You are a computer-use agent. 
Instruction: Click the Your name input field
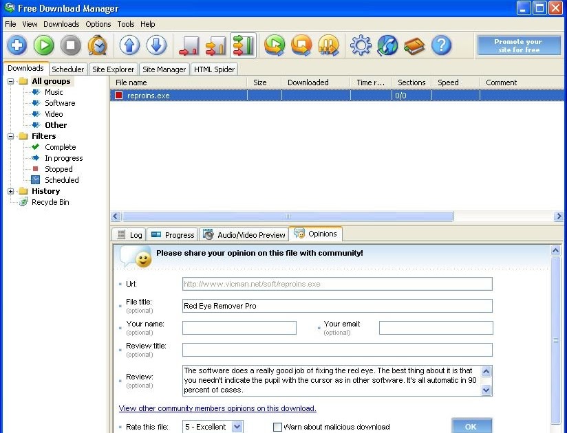coord(239,328)
